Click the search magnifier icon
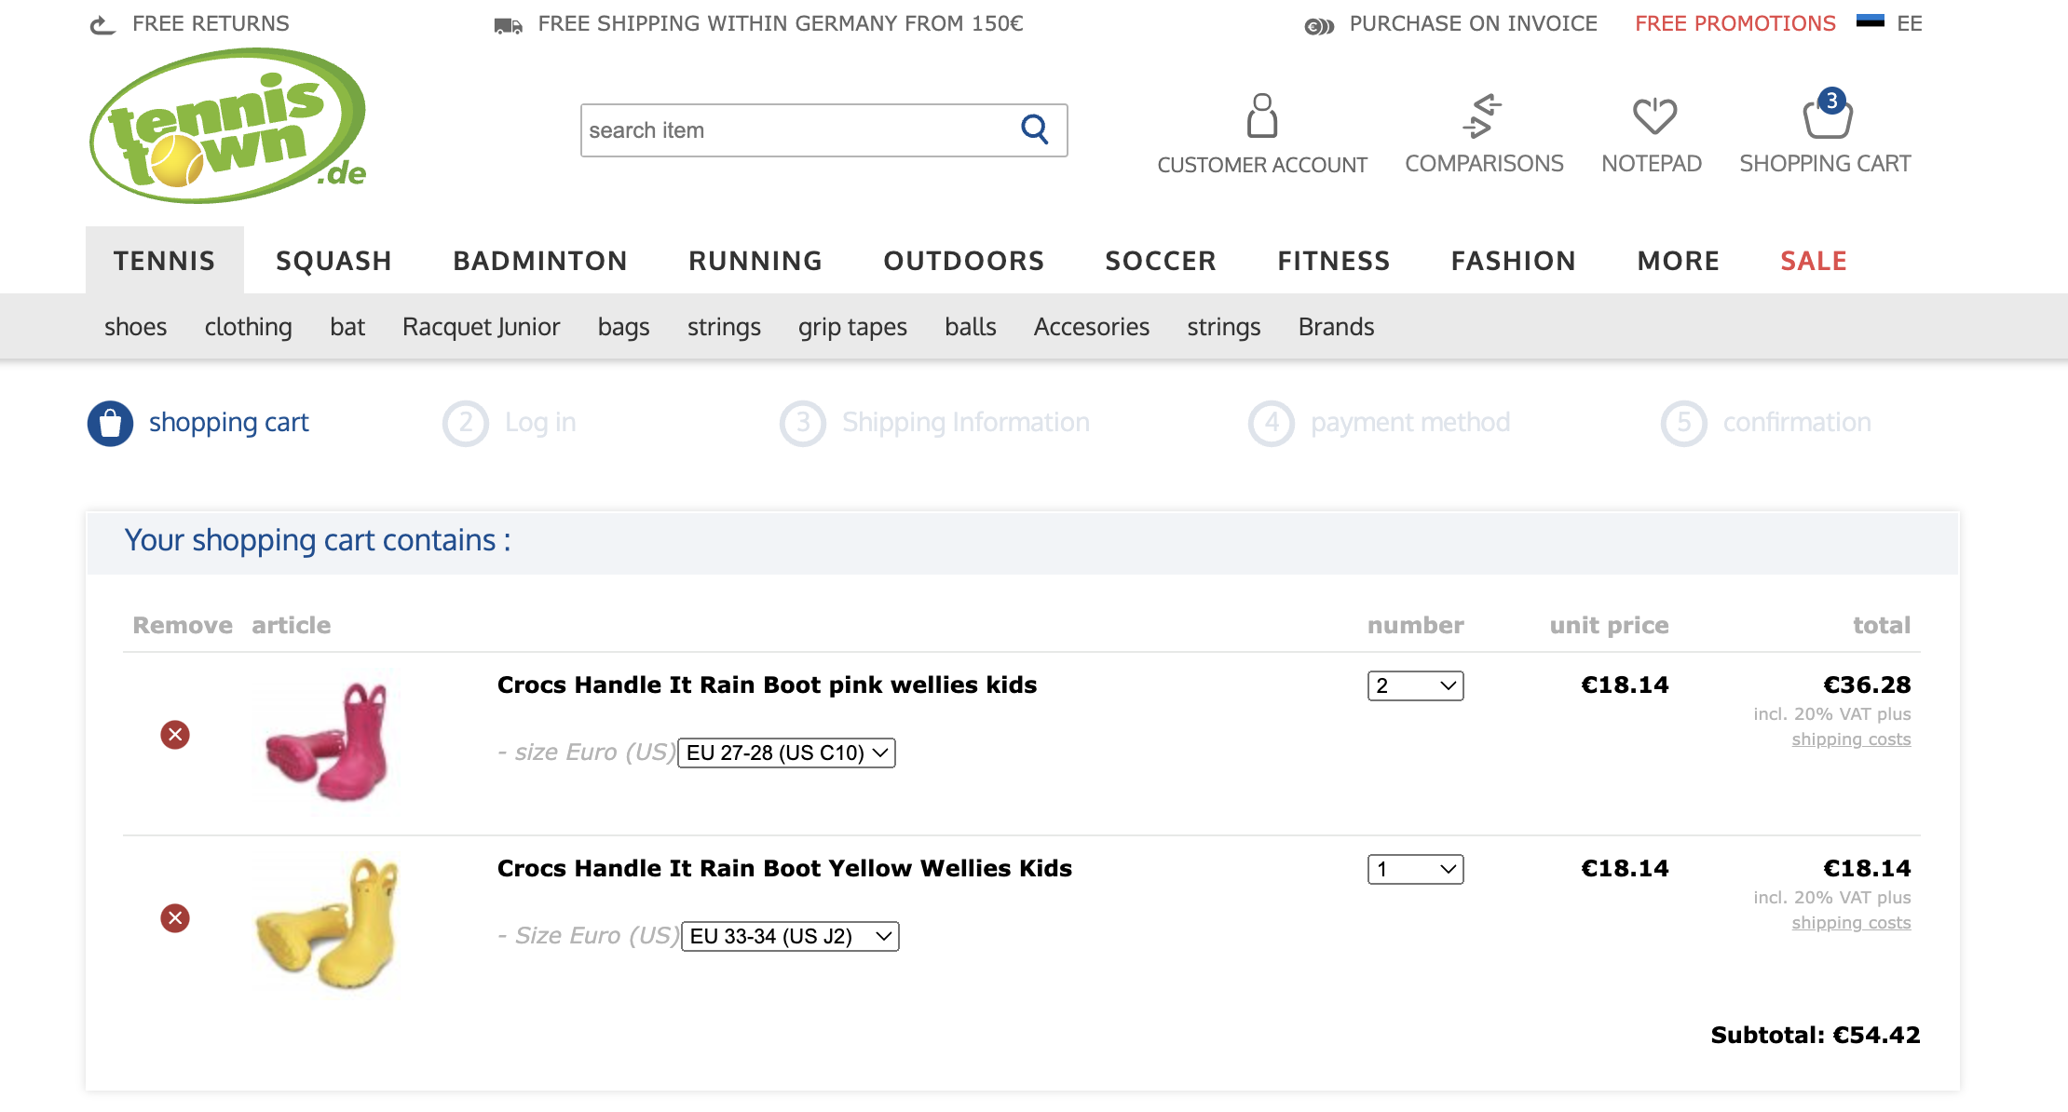Screen dimensions: 2068x1112 (1034, 129)
